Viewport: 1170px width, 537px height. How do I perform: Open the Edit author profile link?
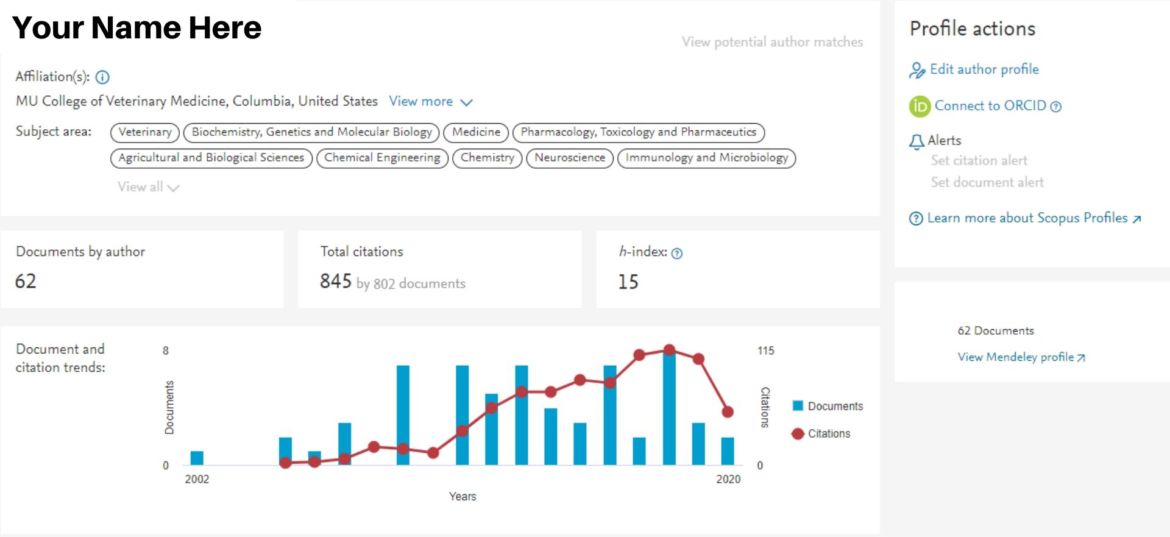[x=984, y=69]
